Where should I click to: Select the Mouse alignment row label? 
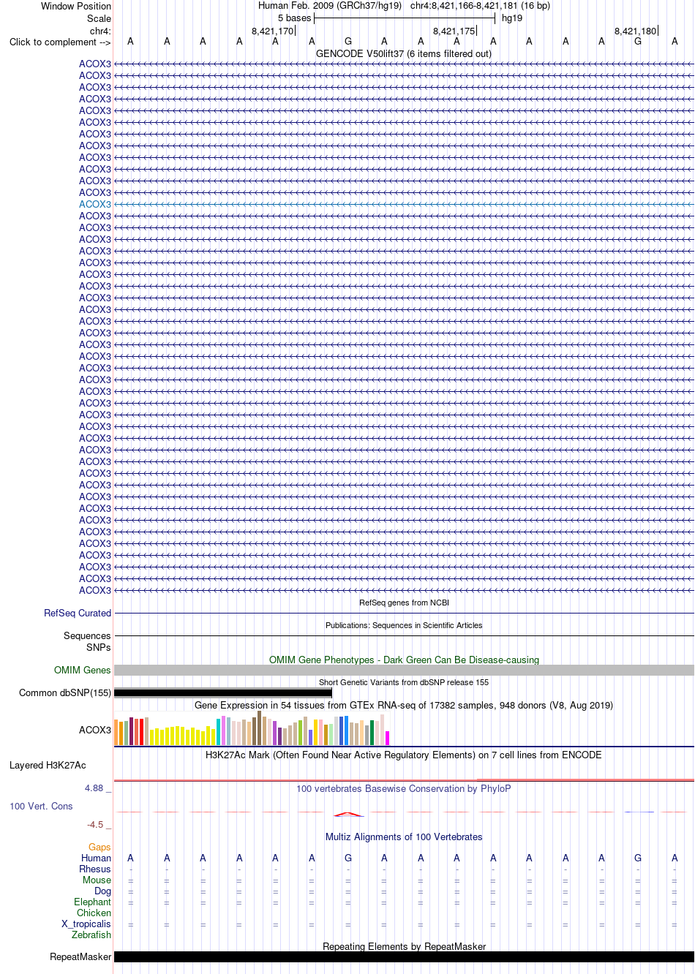click(x=97, y=880)
